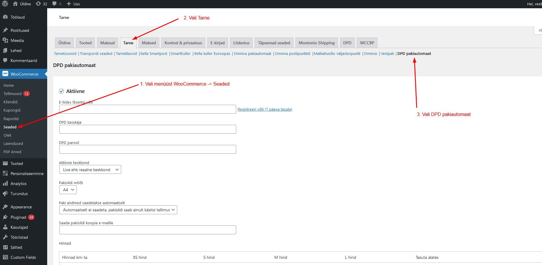The width and height of the screenshot is (542, 265).
Task: Open Meedia library from sidebar icon
Action: (5, 40)
